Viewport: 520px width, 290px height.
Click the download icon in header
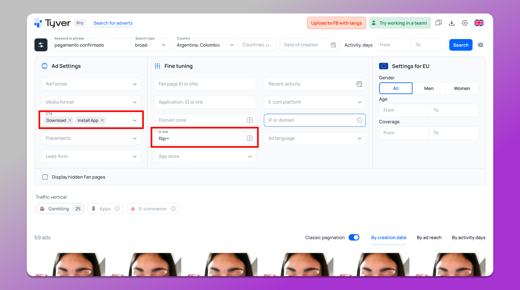[452, 23]
